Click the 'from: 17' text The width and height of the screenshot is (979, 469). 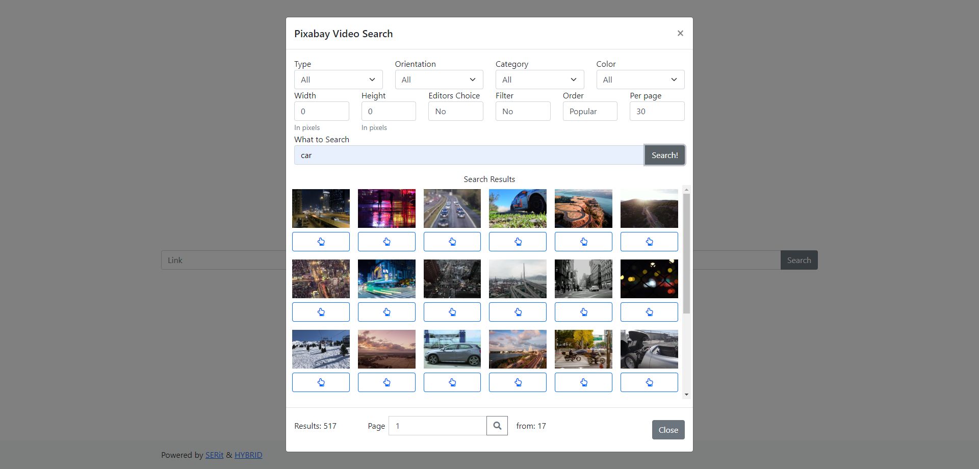pyautogui.click(x=531, y=426)
